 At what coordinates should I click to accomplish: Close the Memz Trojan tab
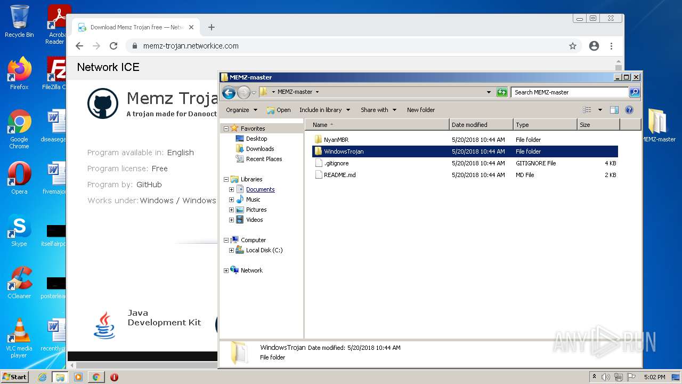tap(191, 27)
